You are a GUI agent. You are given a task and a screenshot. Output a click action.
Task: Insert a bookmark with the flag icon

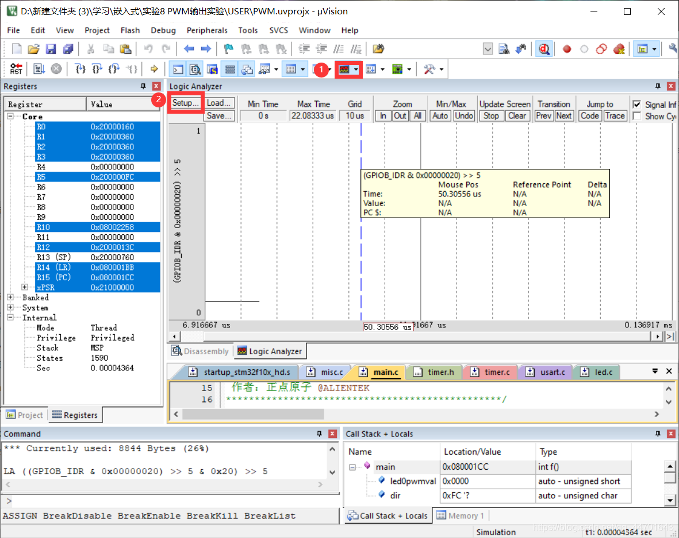[x=229, y=49]
